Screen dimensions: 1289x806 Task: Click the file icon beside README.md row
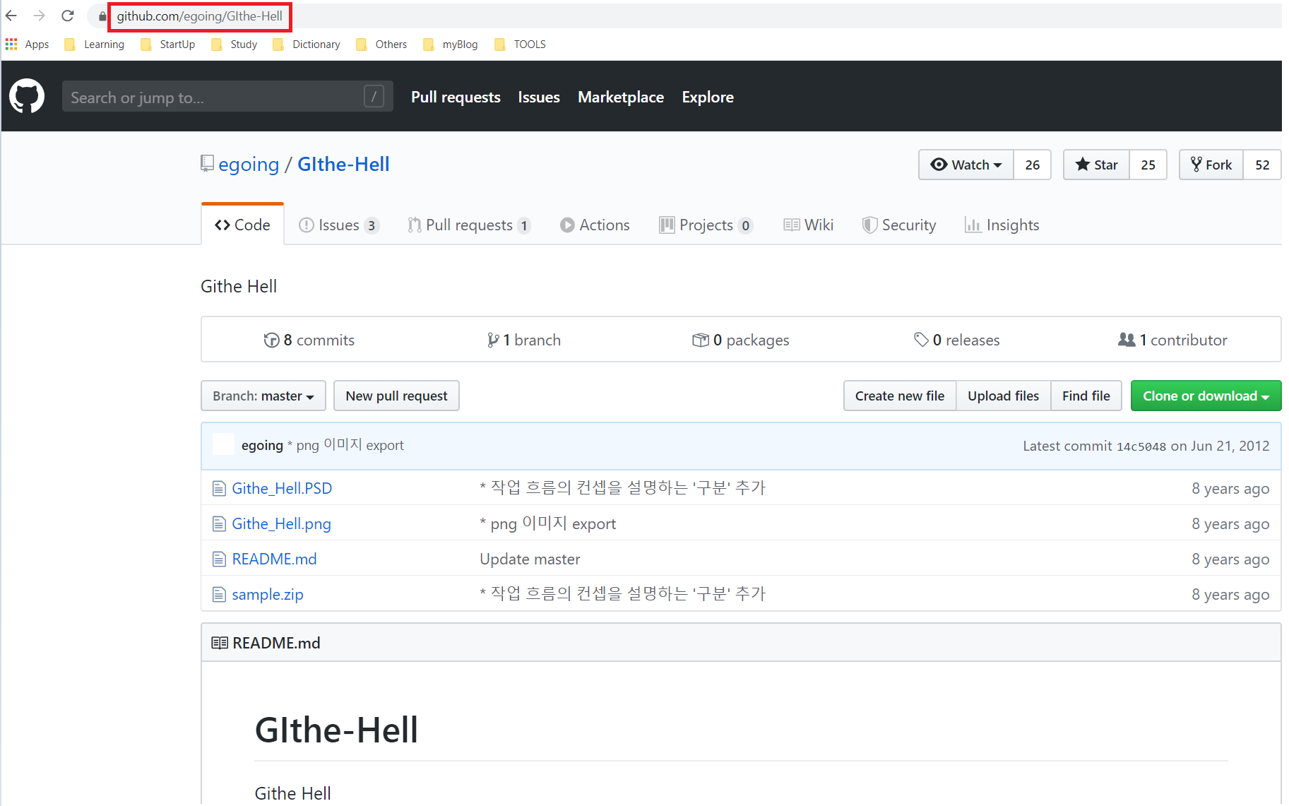click(220, 559)
